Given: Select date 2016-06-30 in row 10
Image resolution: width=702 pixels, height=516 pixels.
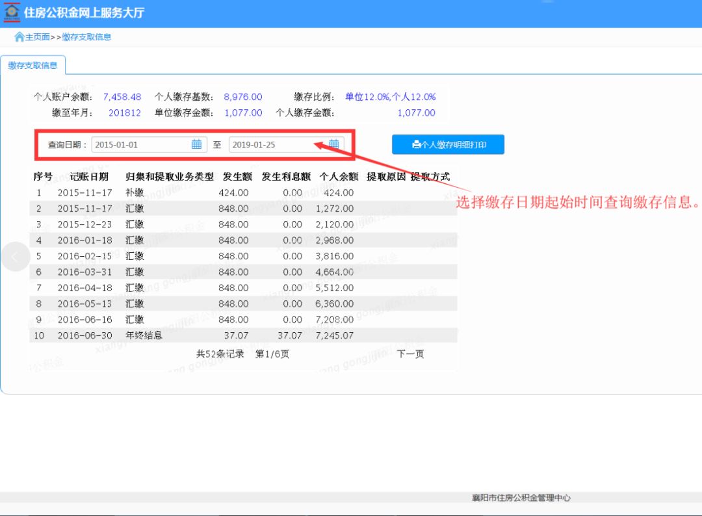Looking at the screenshot, I should [85, 335].
